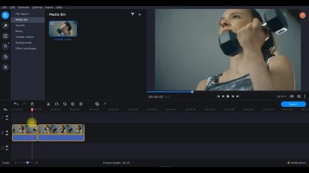Mute the video track audio
Viewport: 309px width, 173px height.
click(7, 135)
